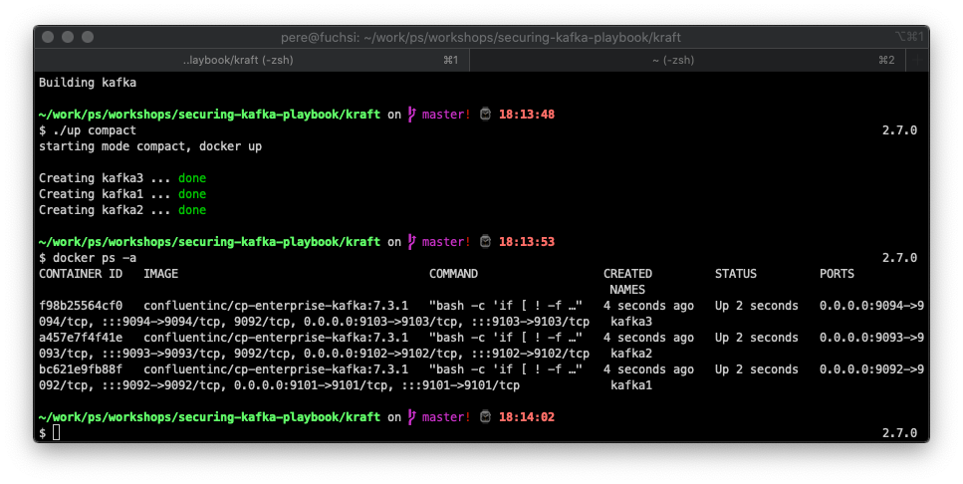Click the watch icon beside 18:13:48
This screenshot has height=484, width=963.
pos(485,115)
